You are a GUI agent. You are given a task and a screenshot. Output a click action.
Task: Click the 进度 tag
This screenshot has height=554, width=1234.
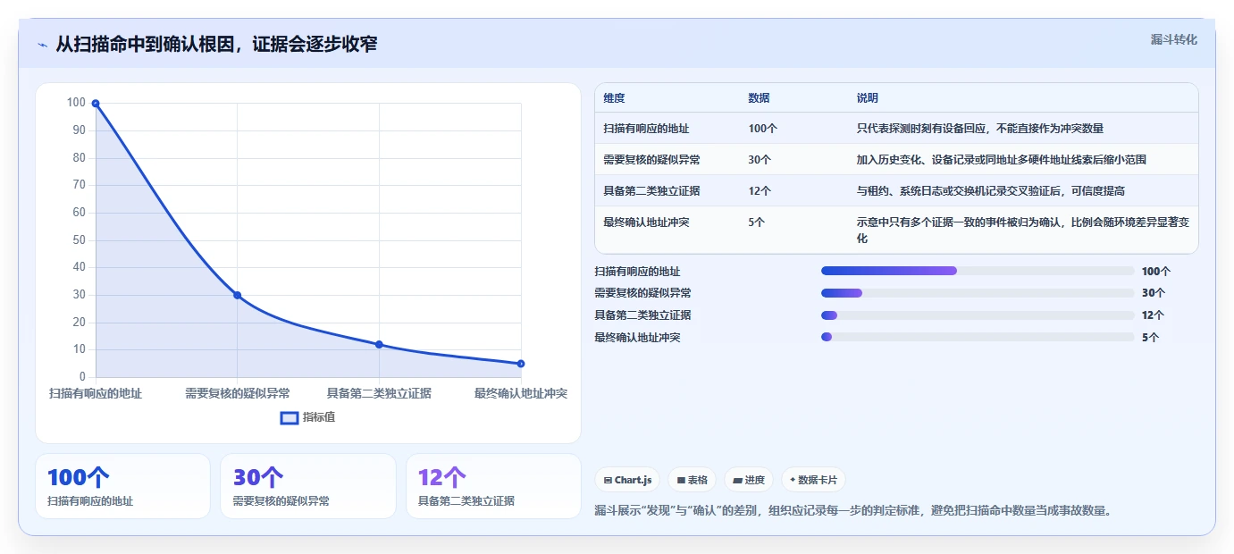tap(749, 480)
